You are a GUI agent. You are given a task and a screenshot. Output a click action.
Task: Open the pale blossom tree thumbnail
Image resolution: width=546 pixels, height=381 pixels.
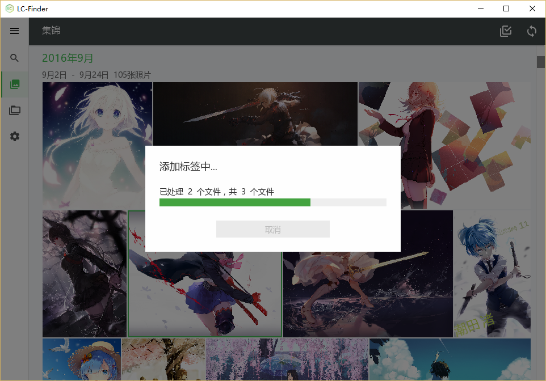click(163, 359)
